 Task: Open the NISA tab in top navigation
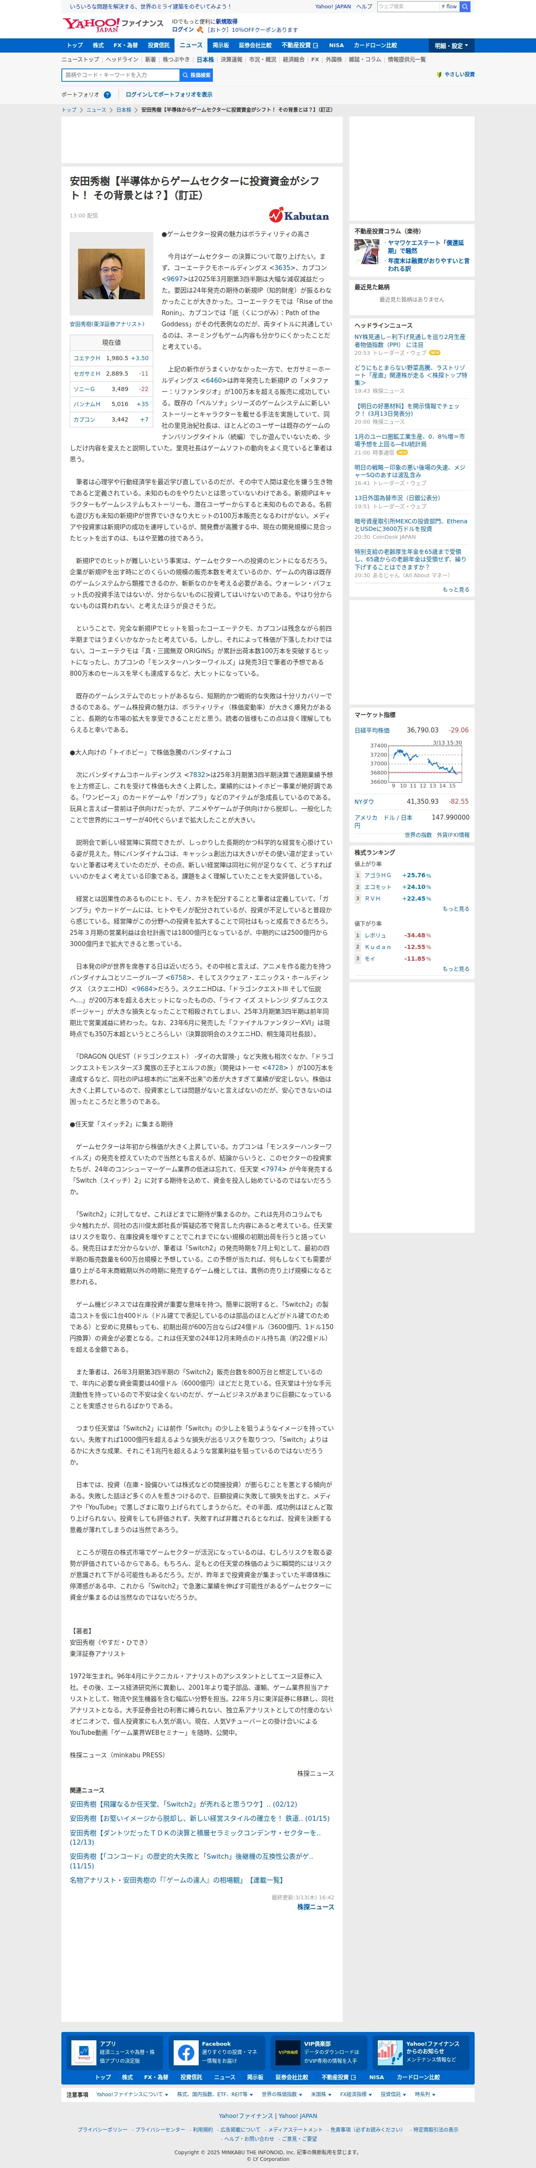point(336,45)
